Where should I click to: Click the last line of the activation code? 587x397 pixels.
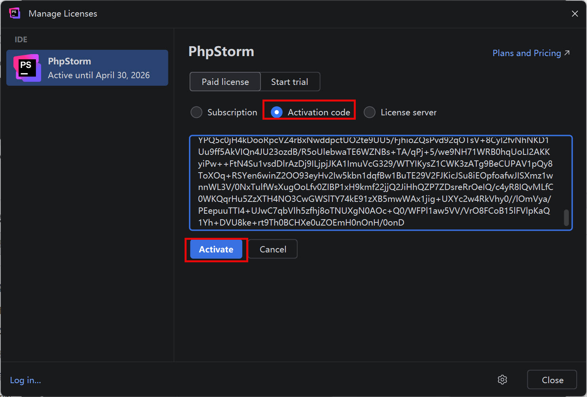click(301, 222)
